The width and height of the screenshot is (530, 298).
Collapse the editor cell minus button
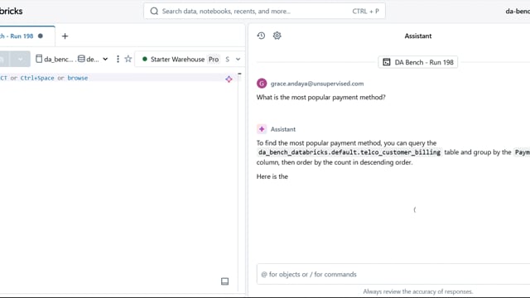tap(239, 74)
